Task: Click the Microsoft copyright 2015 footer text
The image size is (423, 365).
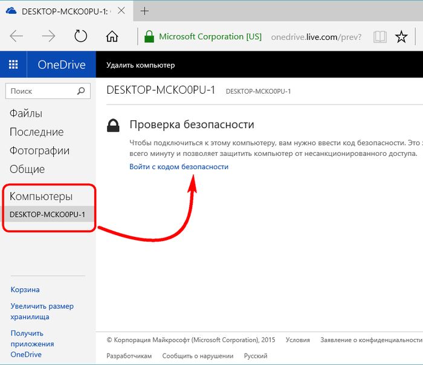Action: pyautogui.click(x=191, y=340)
